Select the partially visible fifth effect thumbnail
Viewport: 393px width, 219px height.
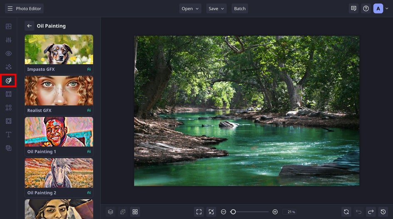tap(59, 209)
